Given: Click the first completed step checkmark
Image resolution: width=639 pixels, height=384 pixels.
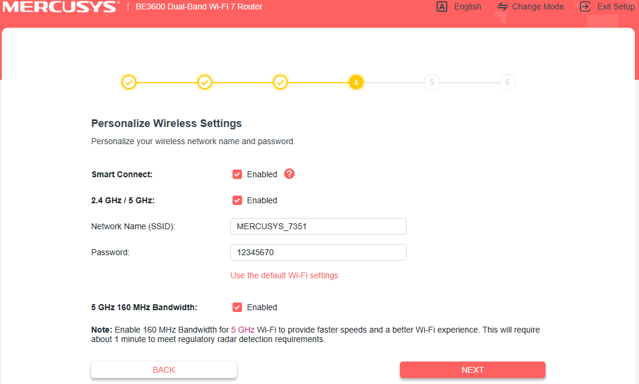Looking at the screenshot, I should coord(129,82).
